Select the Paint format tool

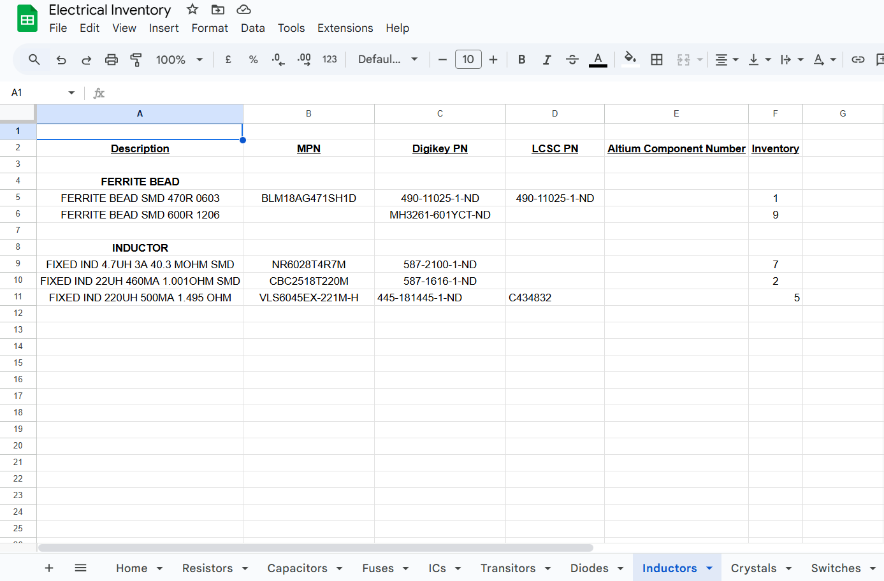pos(136,60)
